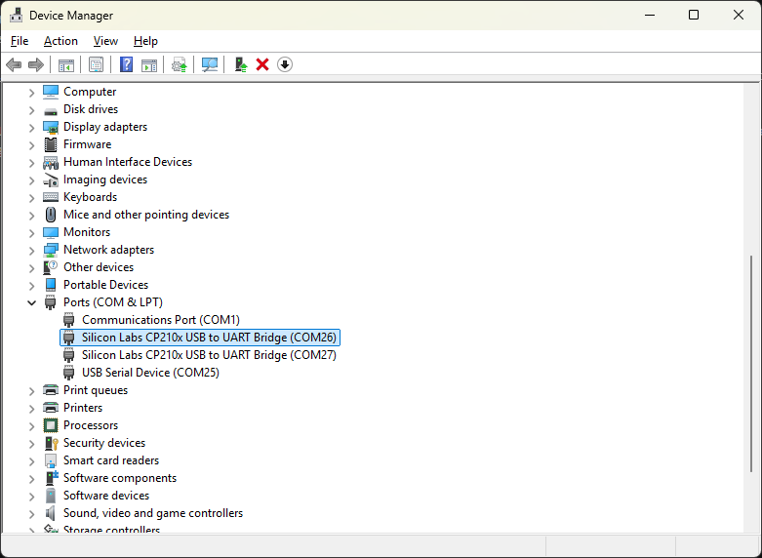Expand the Portable Devices category
Image resolution: width=762 pixels, height=558 pixels.
(x=31, y=285)
